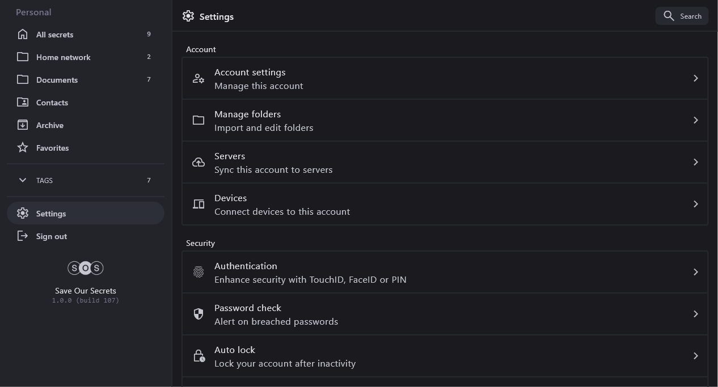Click the Contacts card icon

pyautogui.click(x=23, y=103)
